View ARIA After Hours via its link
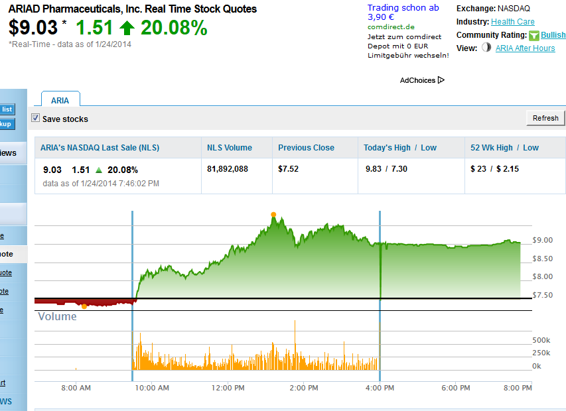The width and height of the screenshot is (566, 411). pyautogui.click(x=525, y=48)
